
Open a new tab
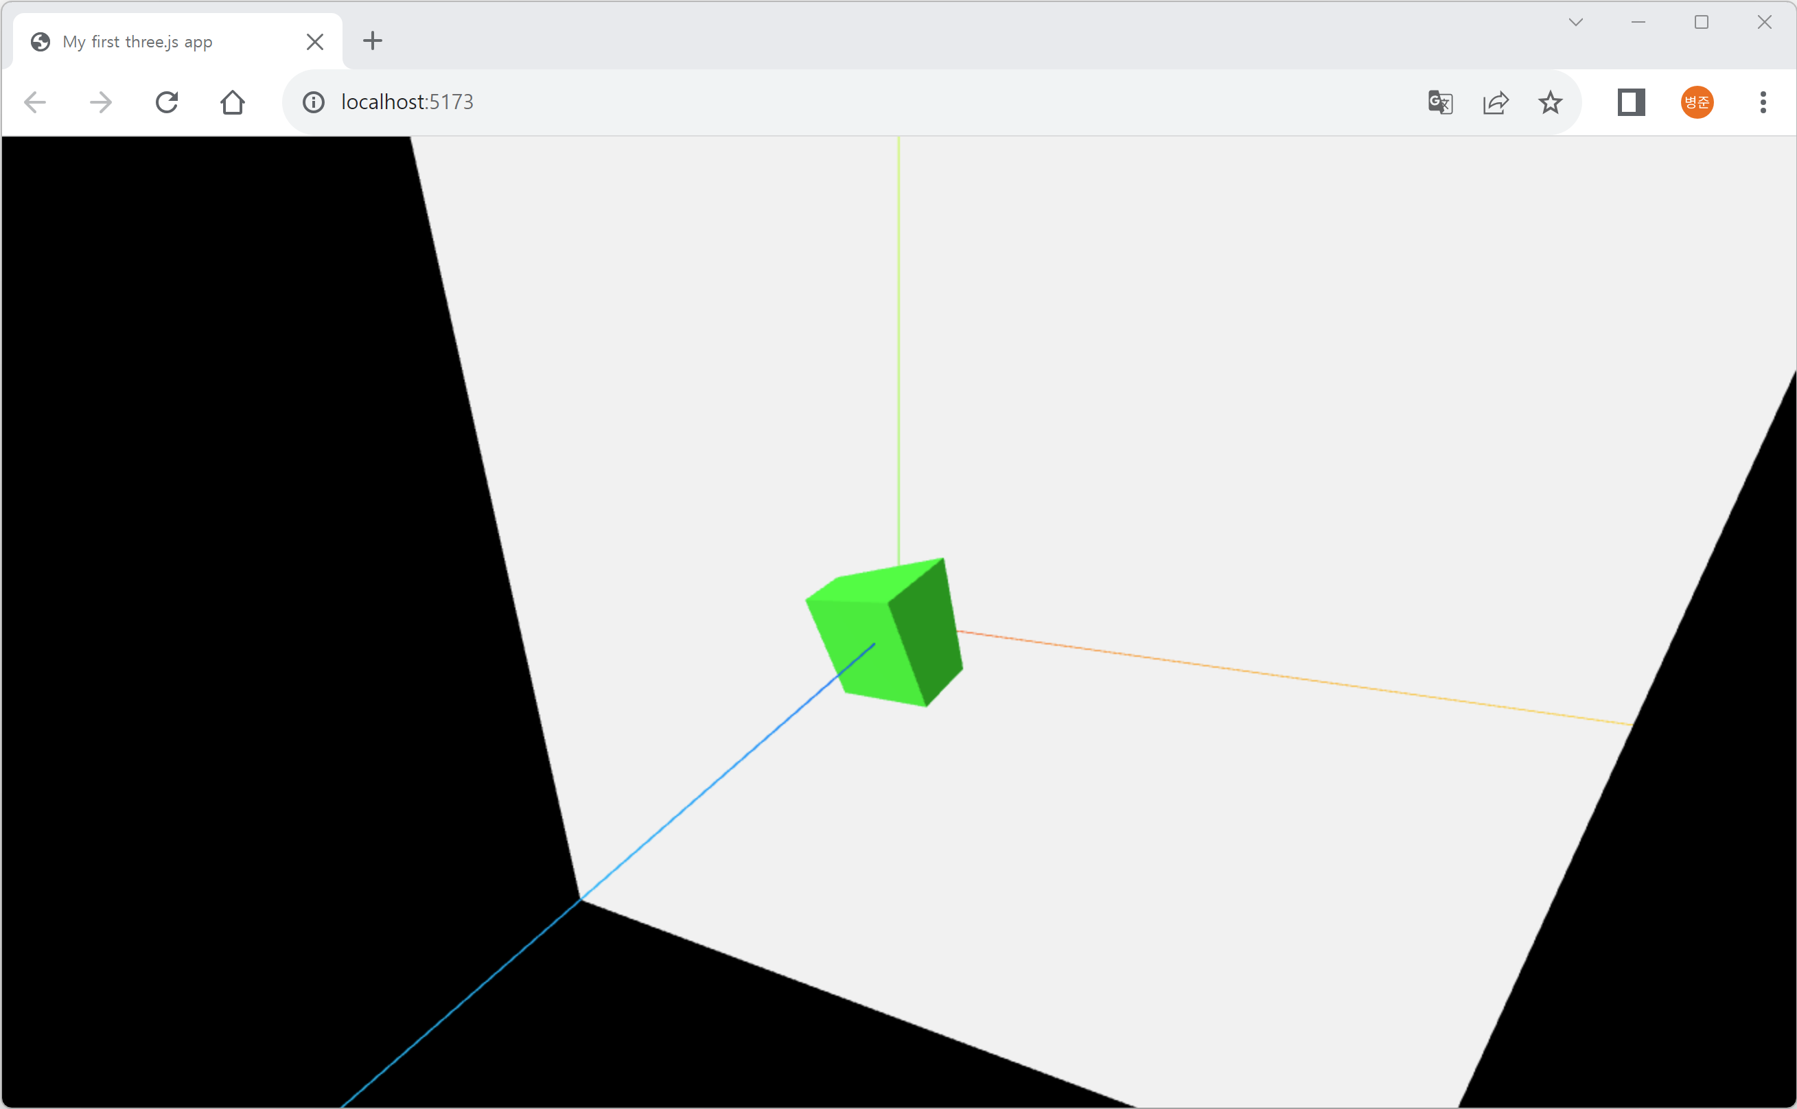click(x=373, y=40)
